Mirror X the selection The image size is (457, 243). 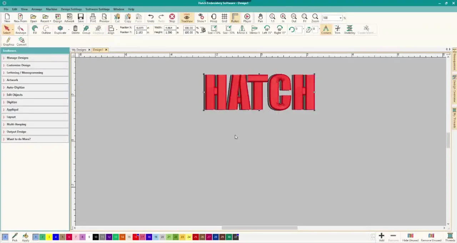[x=242, y=30]
